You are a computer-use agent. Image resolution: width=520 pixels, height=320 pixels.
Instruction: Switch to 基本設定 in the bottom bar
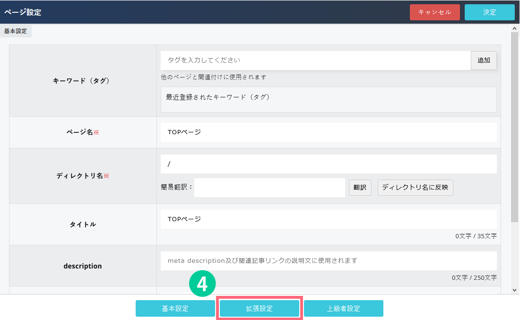coord(175,309)
